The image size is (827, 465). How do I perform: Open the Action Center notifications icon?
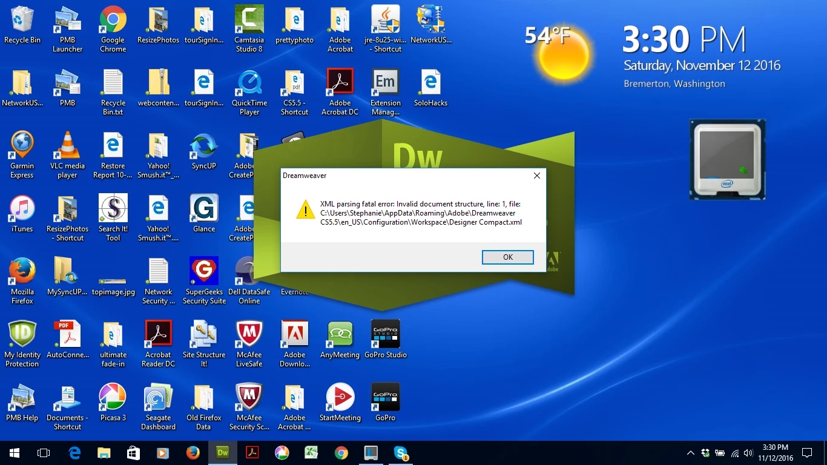pyautogui.click(x=806, y=453)
